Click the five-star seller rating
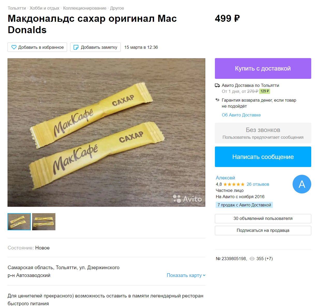 coord(234,184)
